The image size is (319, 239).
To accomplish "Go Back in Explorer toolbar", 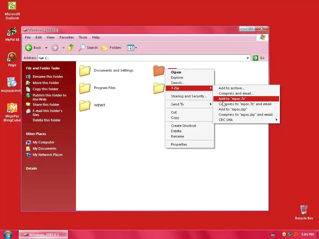I will [33, 48].
